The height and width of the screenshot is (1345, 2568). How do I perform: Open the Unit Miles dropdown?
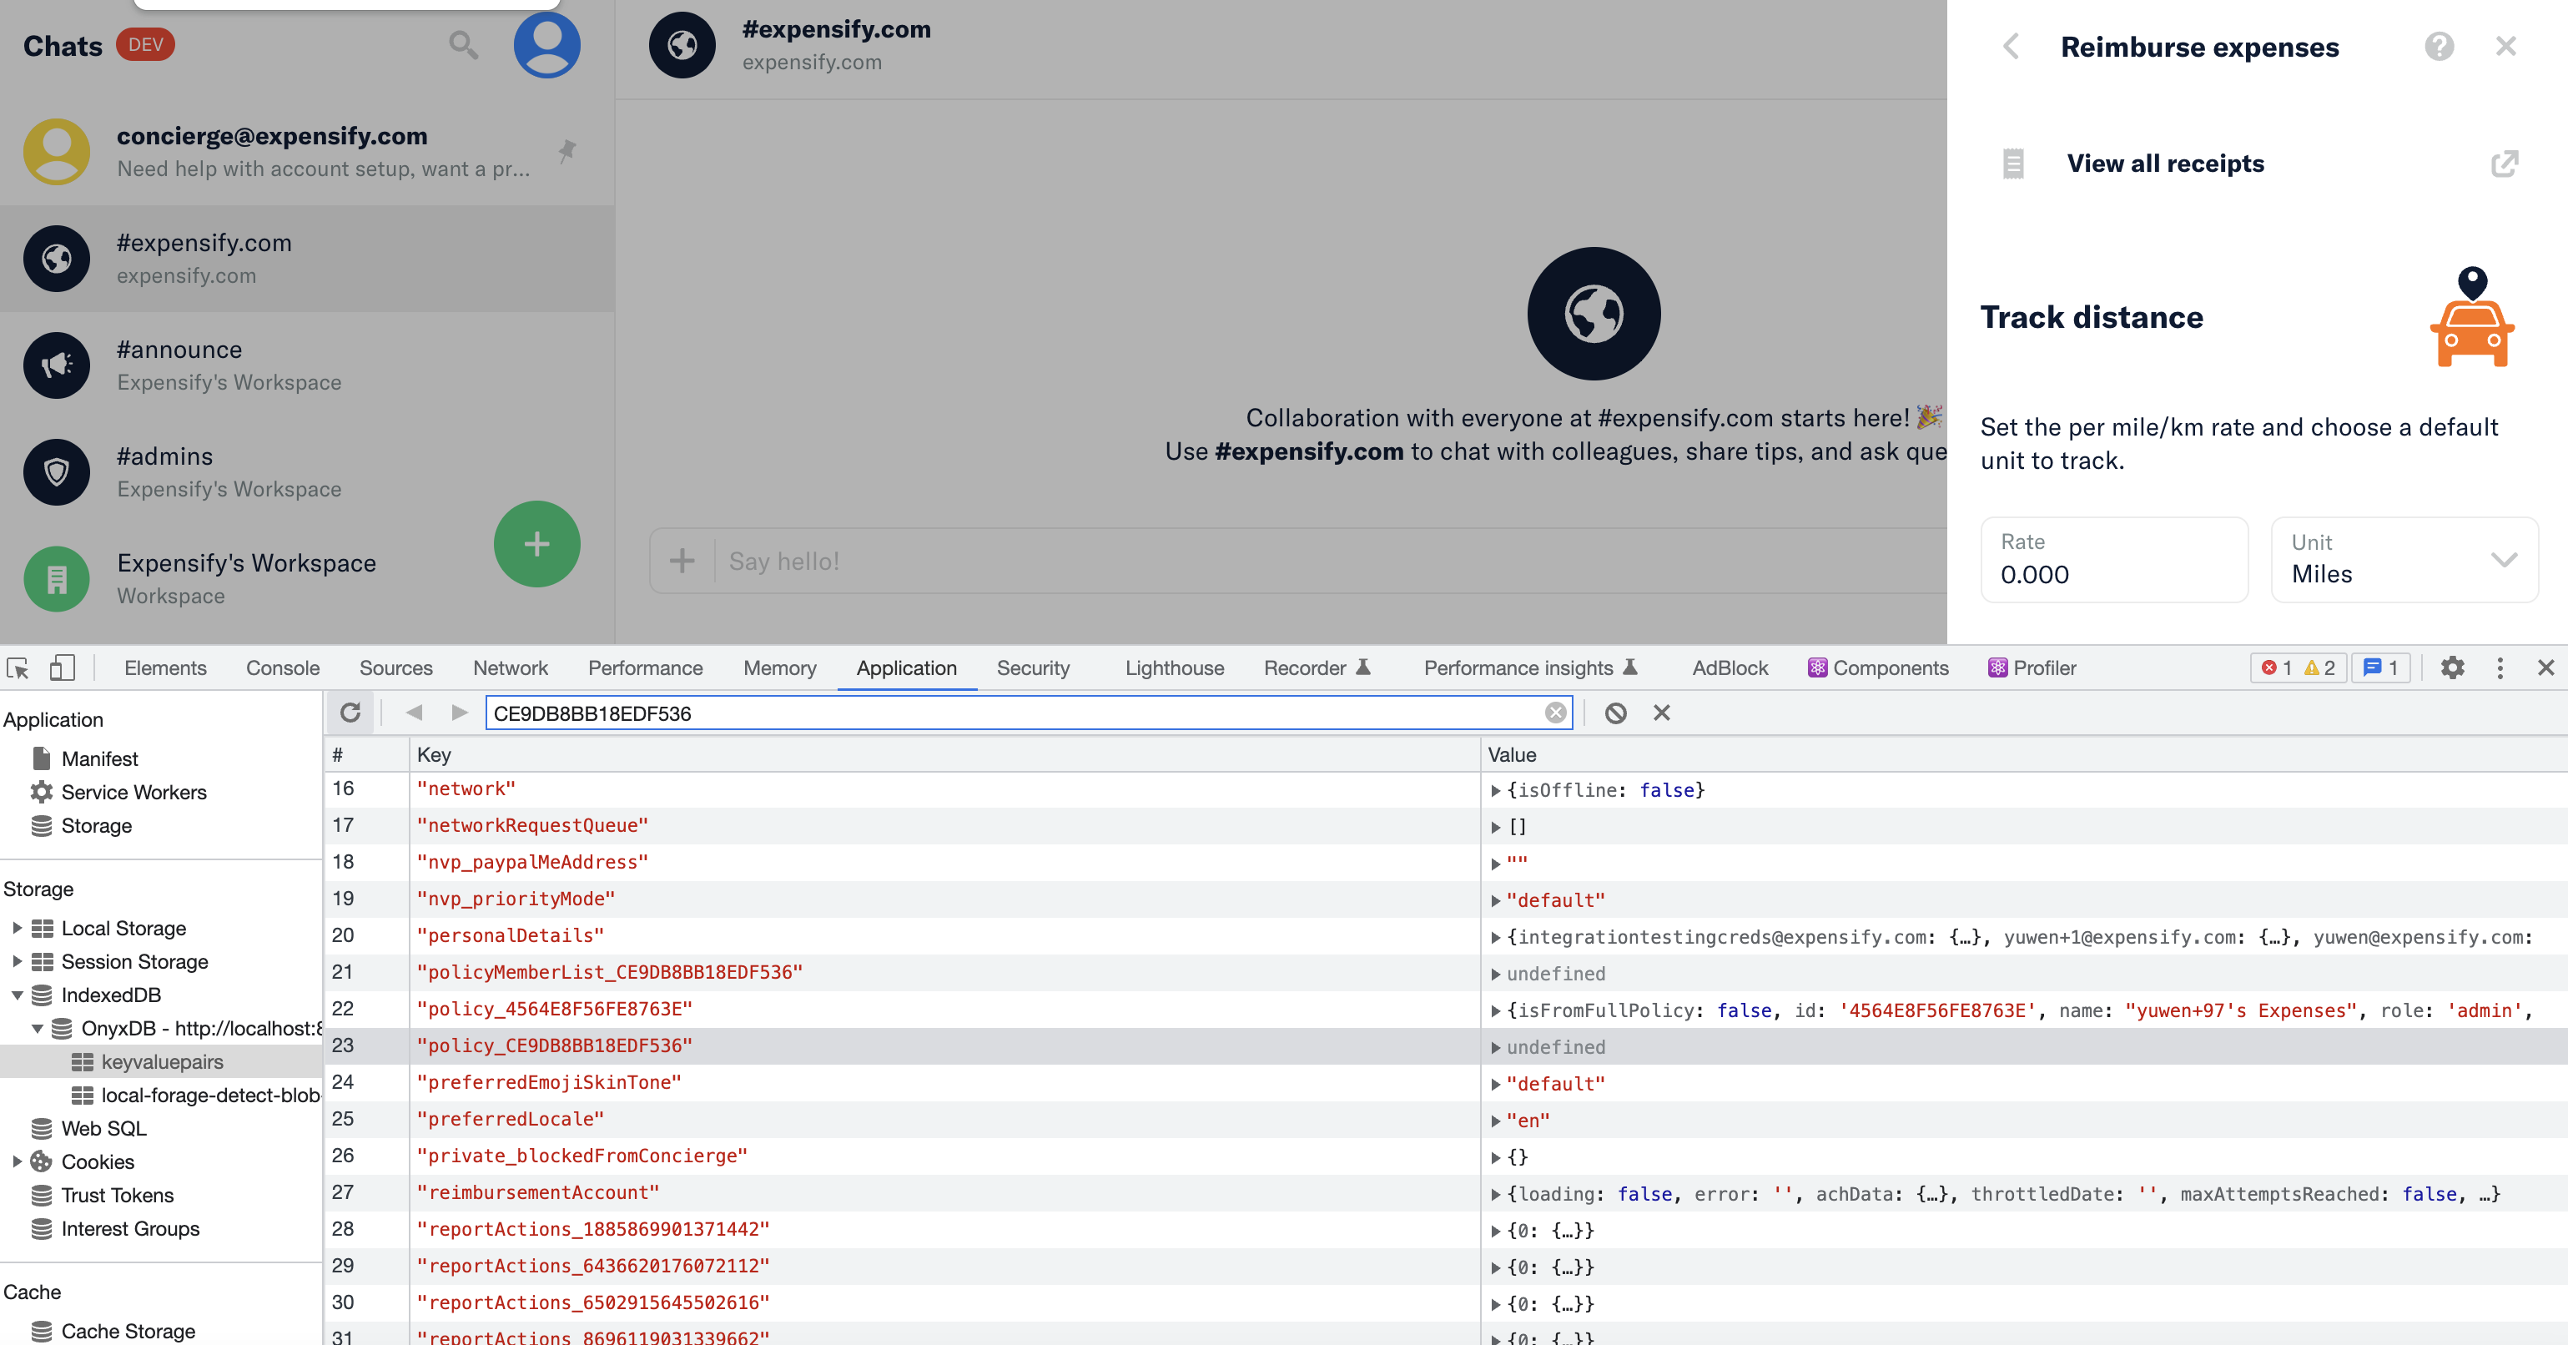pyautogui.click(x=2404, y=559)
